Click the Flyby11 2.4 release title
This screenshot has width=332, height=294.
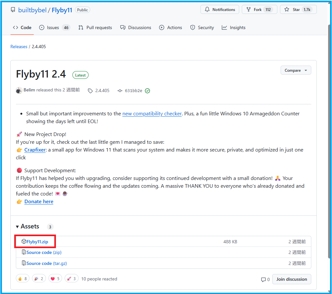pyautogui.click(x=41, y=74)
